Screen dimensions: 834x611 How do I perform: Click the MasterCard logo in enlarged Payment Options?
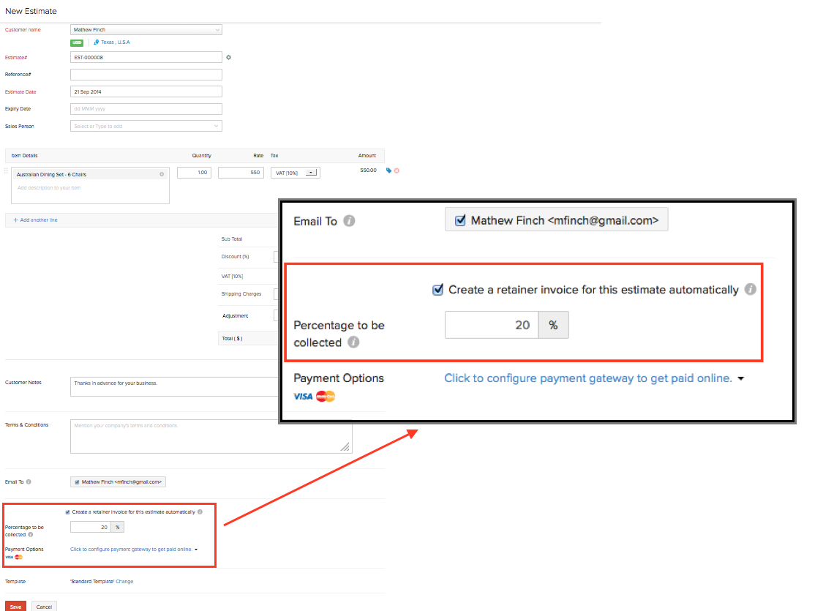coord(326,397)
